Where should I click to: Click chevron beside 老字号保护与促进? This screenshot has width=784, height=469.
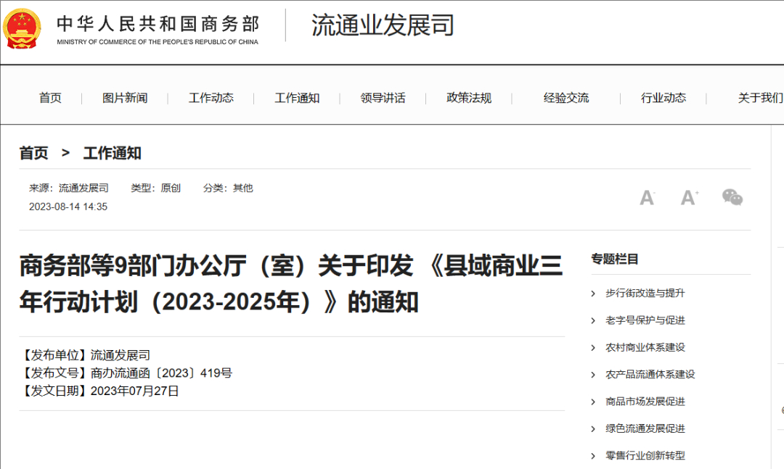594,320
